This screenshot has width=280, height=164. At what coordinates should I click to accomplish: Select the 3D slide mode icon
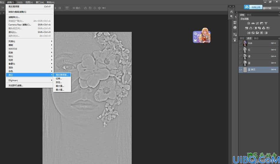pos(99,8)
